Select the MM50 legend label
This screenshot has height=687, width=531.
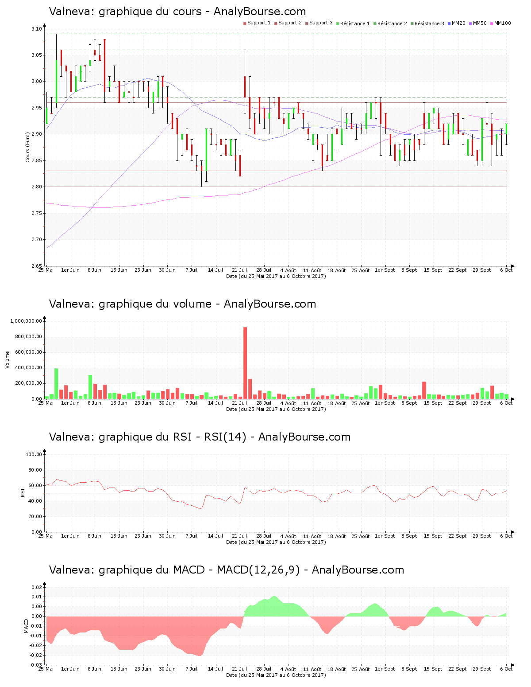[x=480, y=23]
